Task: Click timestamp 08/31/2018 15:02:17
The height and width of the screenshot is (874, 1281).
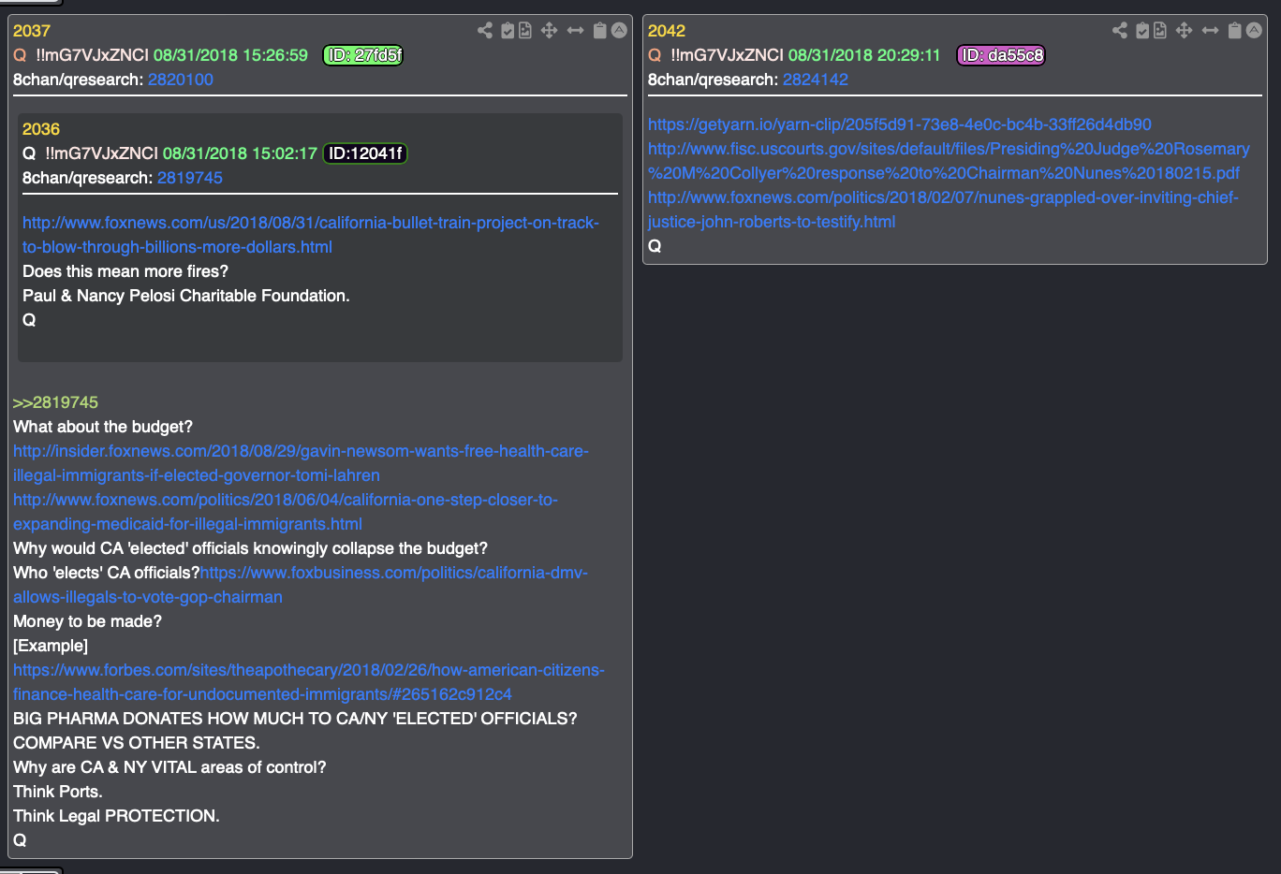Action: 240,153
